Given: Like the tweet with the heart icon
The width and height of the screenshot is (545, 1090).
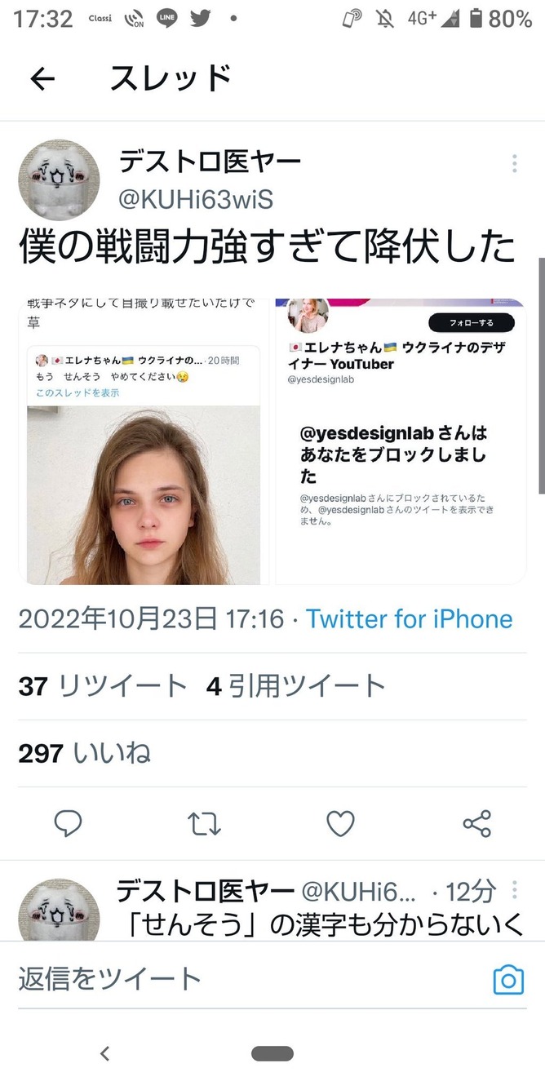Looking at the screenshot, I should (x=341, y=824).
